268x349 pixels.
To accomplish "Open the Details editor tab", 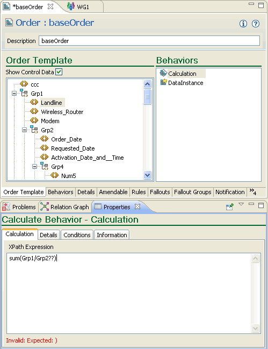I will [86, 192].
